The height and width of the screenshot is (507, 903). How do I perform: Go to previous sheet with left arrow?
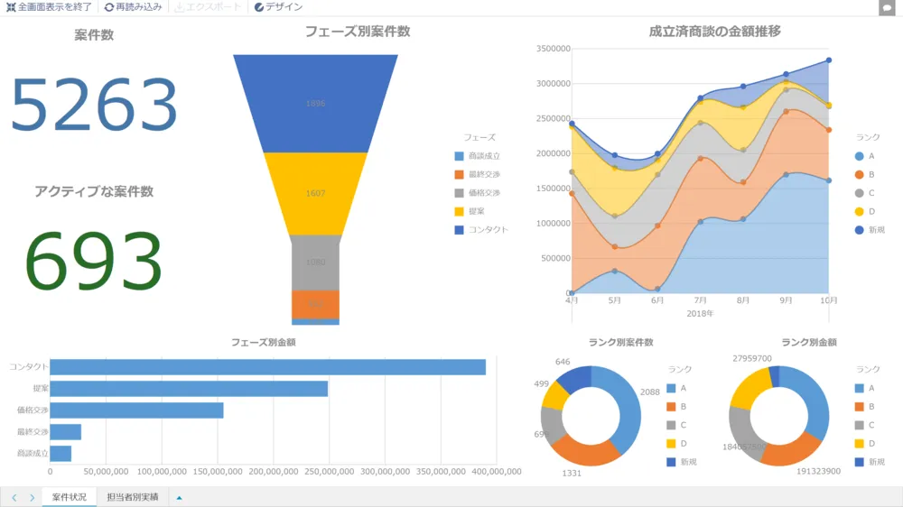click(14, 497)
